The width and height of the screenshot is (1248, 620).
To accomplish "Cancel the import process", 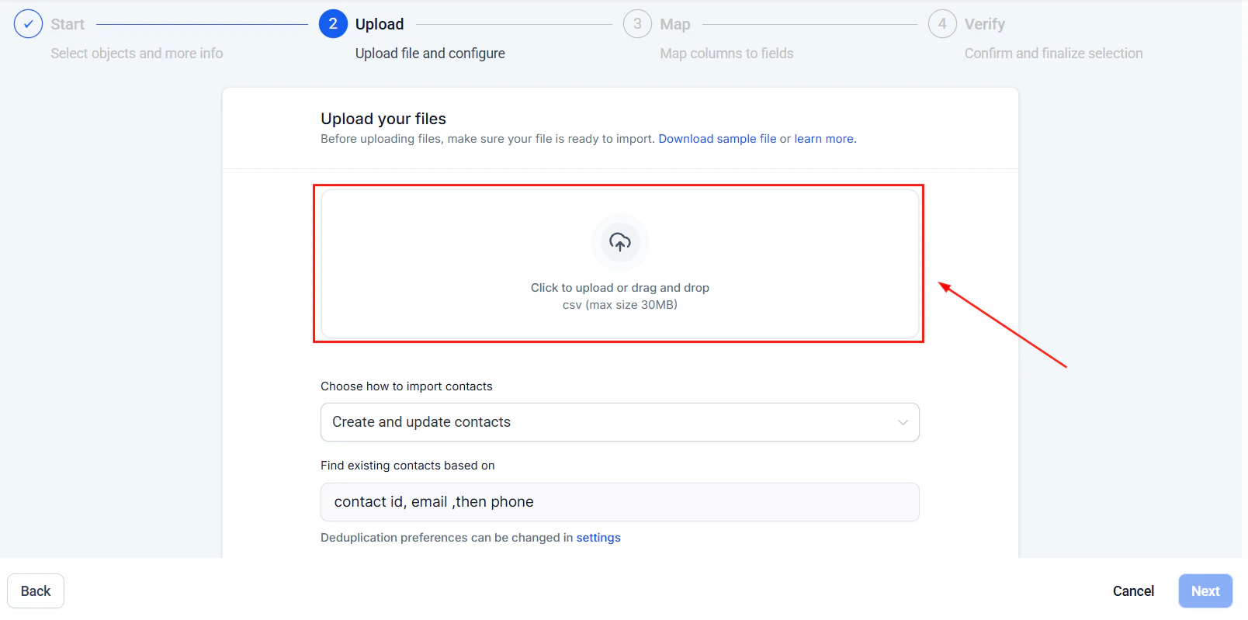I will pyautogui.click(x=1133, y=591).
